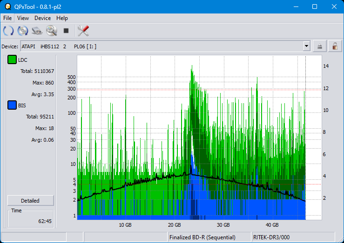This screenshot has width=344, height=243.
Task: Click the green LDC color swatch
Action: tap(12, 60)
